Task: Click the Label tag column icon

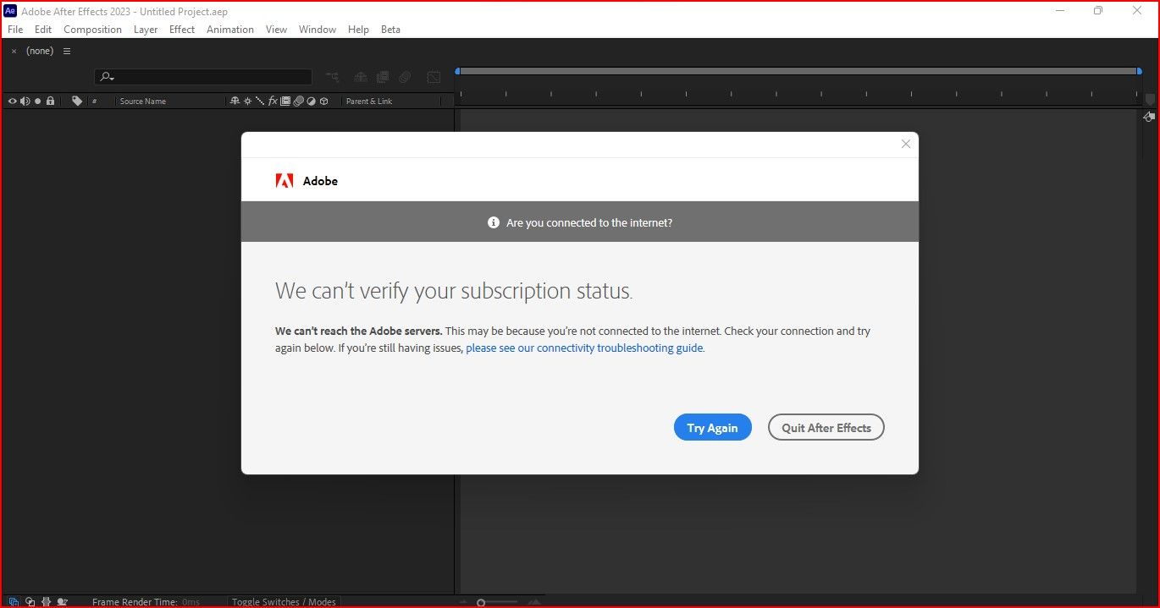Action: tap(77, 101)
